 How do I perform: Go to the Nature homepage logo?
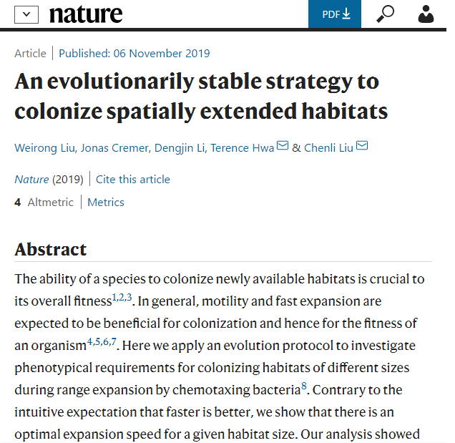point(85,14)
